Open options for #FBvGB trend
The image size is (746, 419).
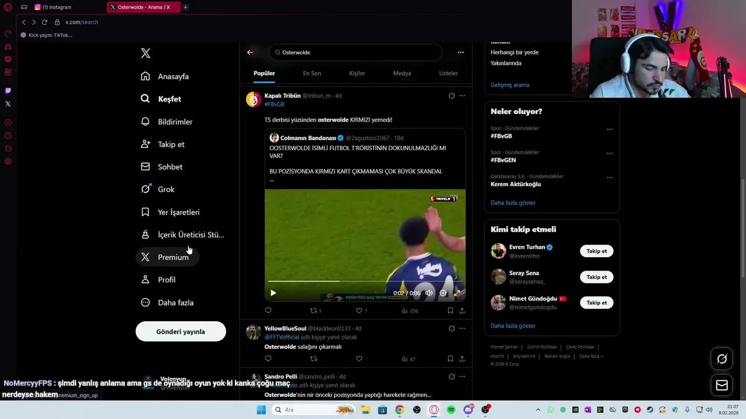point(610,129)
